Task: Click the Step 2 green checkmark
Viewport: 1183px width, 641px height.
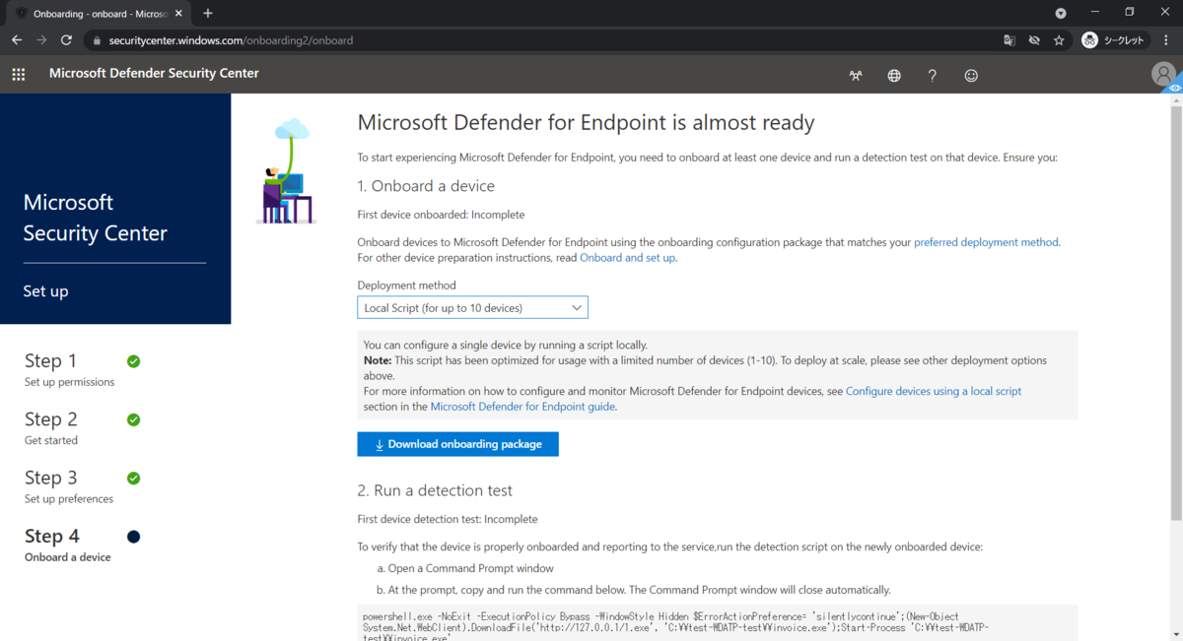Action: (134, 419)
